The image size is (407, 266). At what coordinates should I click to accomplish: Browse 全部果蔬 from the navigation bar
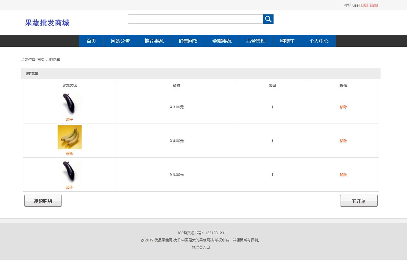tap(222, 41)
